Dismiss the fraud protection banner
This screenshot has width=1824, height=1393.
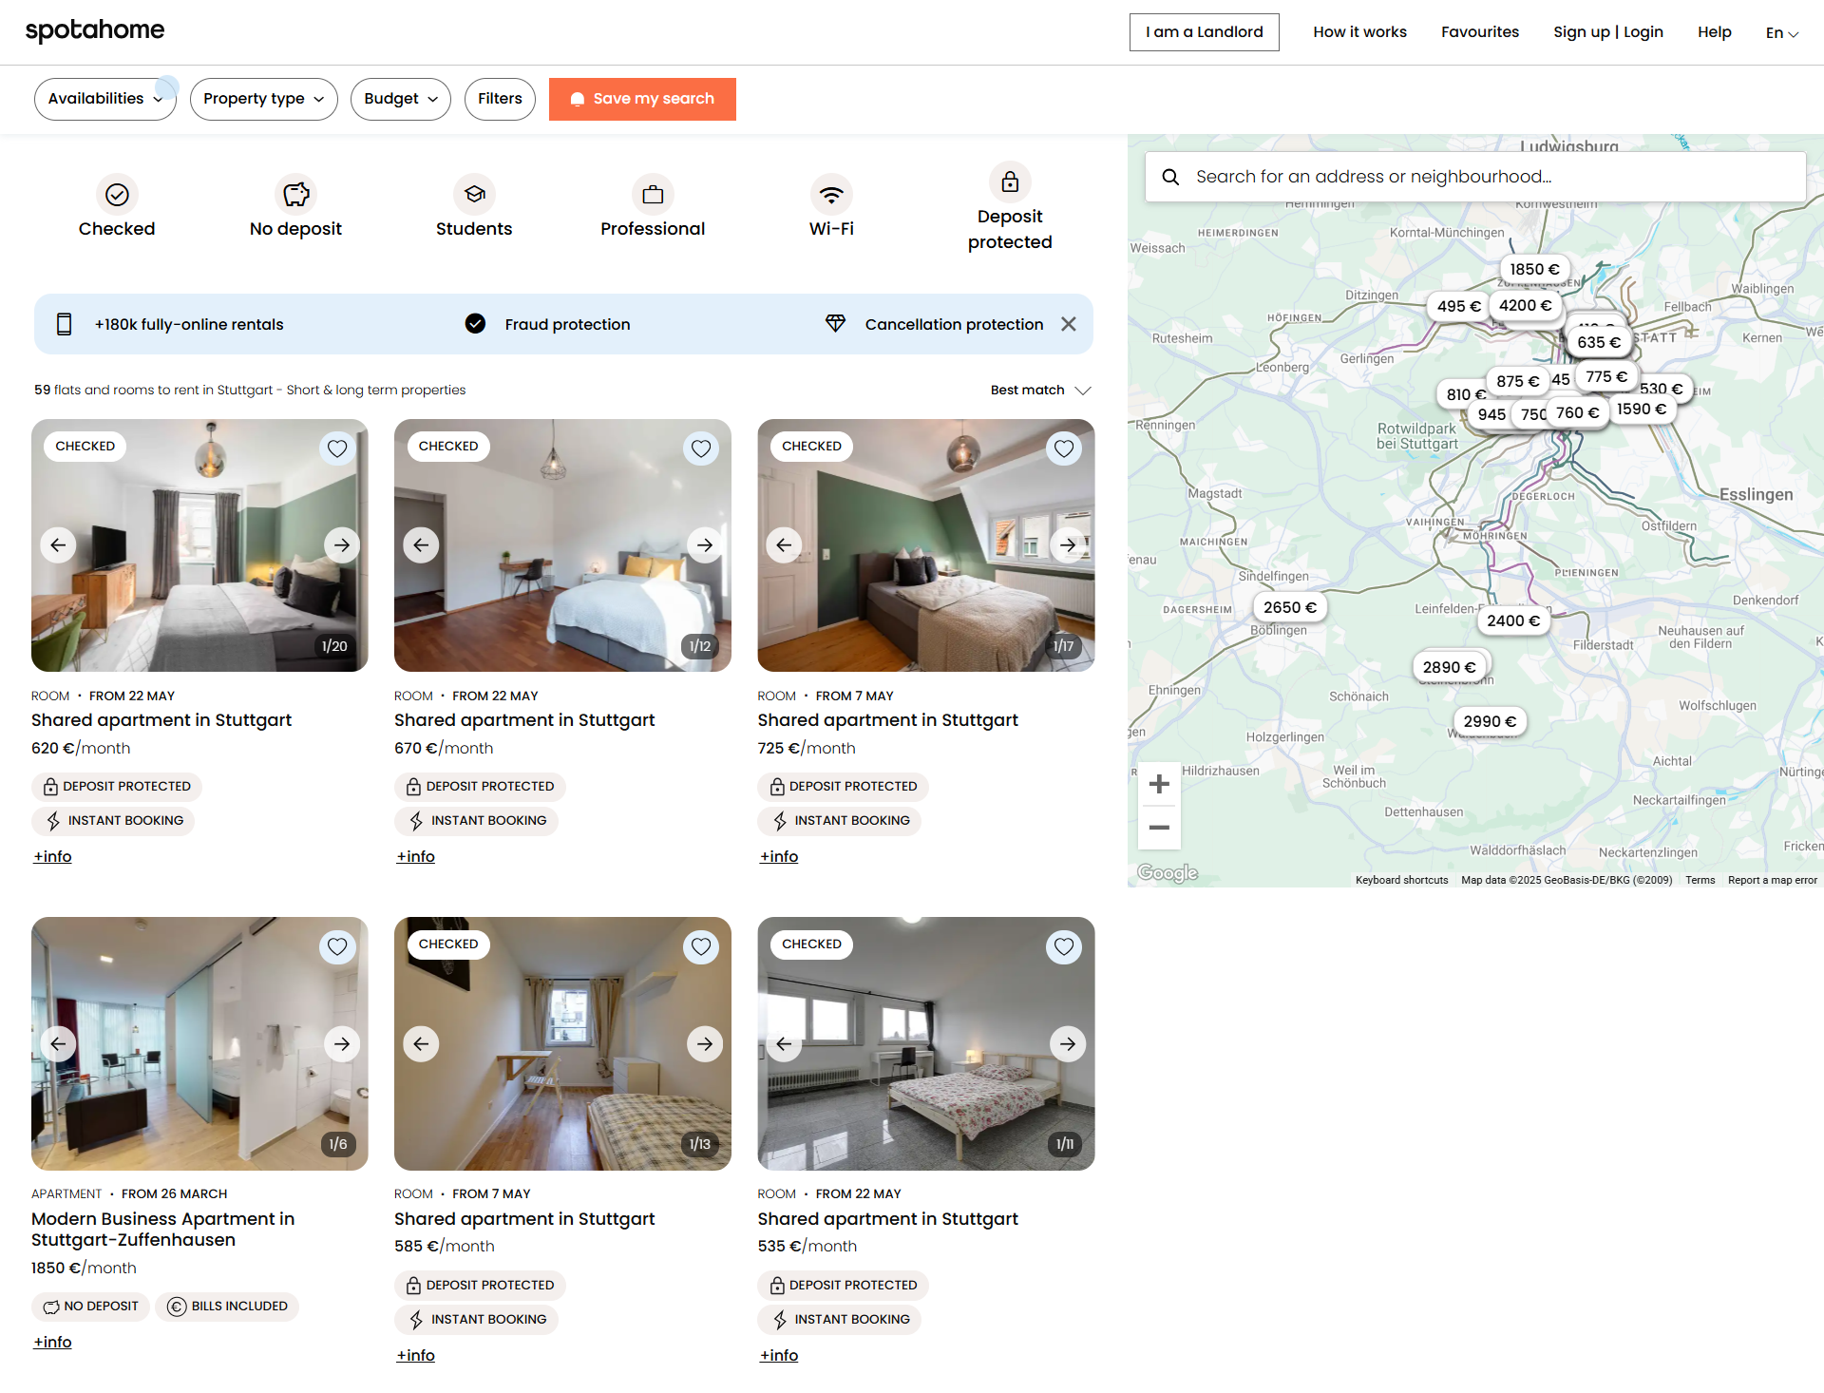click(1069, 324)
